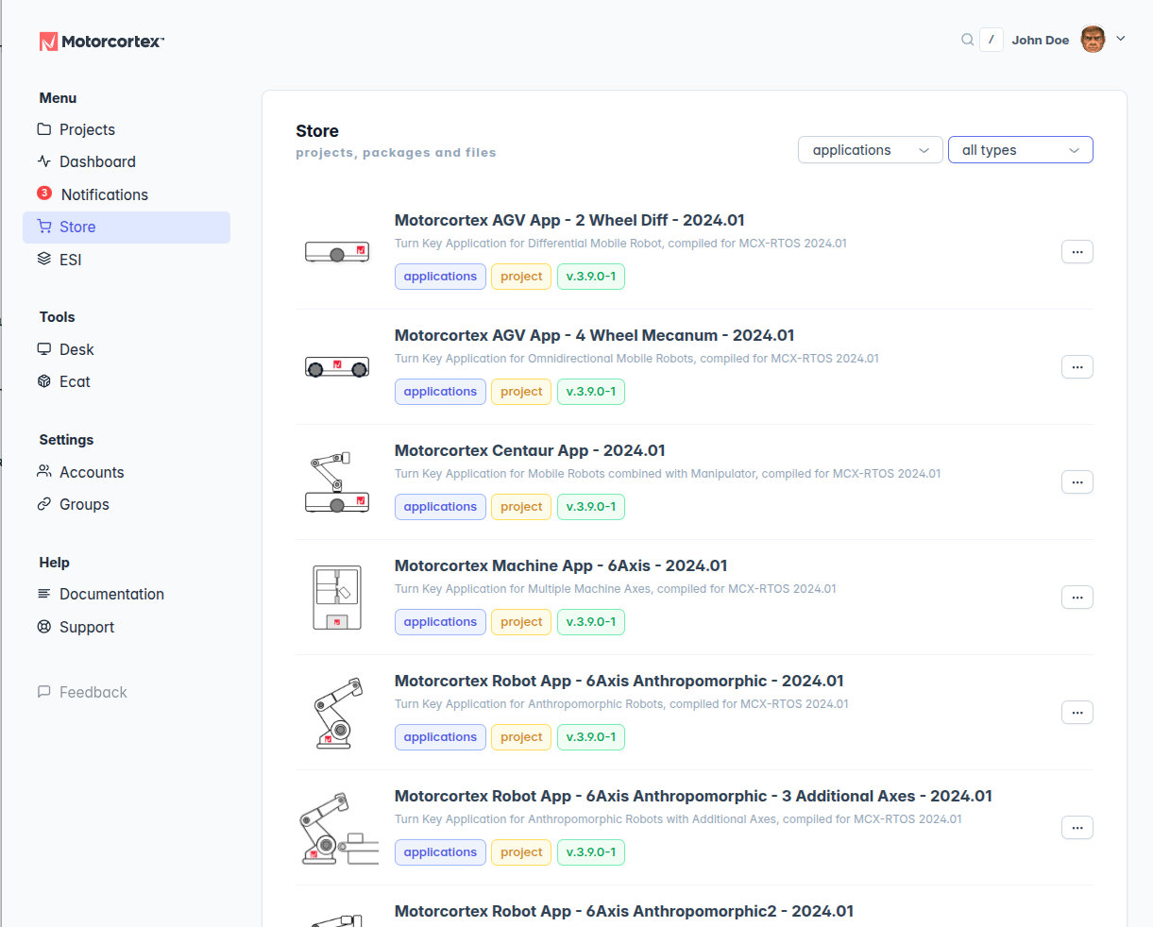Open the ESI section in sidebar
The image size is (1153, 927).
pyautogui.click(x=70, y=260)
